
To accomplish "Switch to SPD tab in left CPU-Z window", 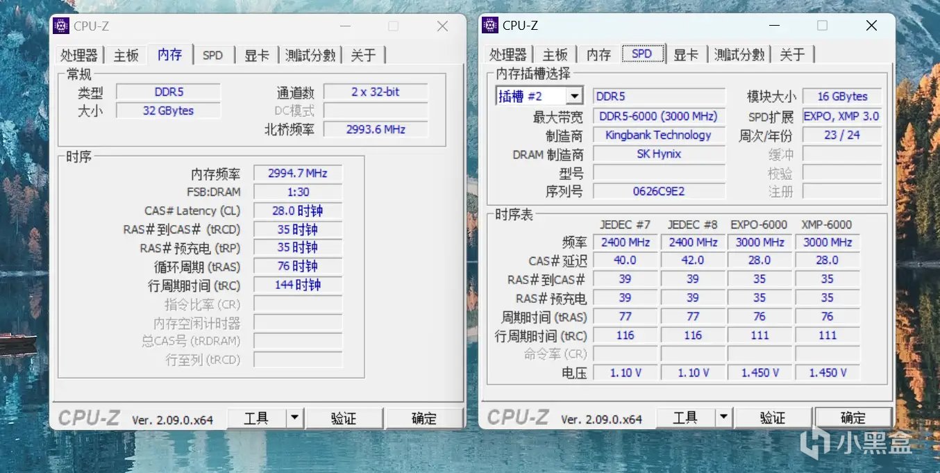I will coord(212,56).
